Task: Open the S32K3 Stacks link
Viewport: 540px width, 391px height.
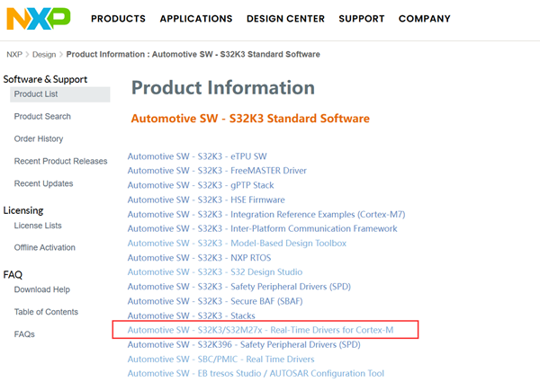Action: tap(192, 315)
